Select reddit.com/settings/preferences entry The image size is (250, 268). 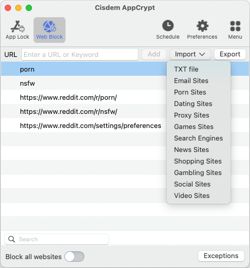pos(91,125)
